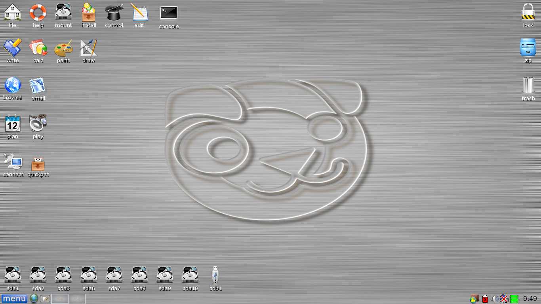
Task: Click the green storage bars tray icon
Action: [x=514, y=299]
